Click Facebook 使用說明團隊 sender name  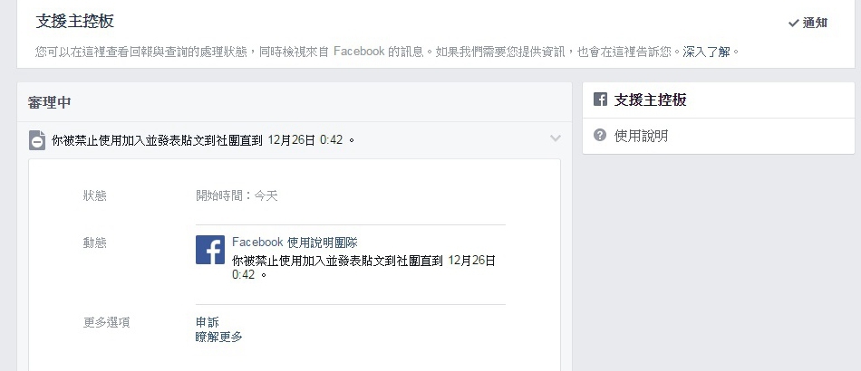(x=295, y=243)
